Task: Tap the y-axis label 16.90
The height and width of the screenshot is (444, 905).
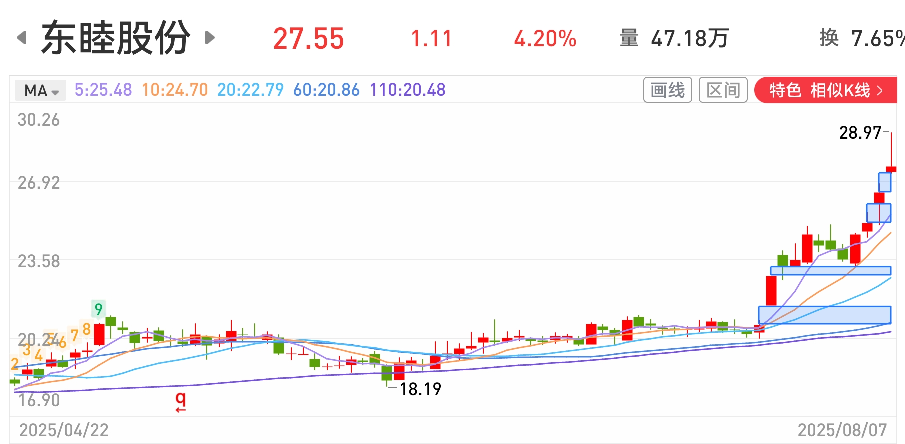Action: click(x=39, y=400)
